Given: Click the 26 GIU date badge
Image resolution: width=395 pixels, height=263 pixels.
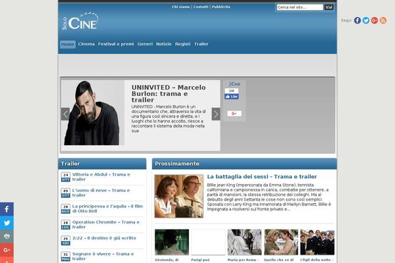Looking at the screenshot, I should pyautogui.click(x=65, y=241).
